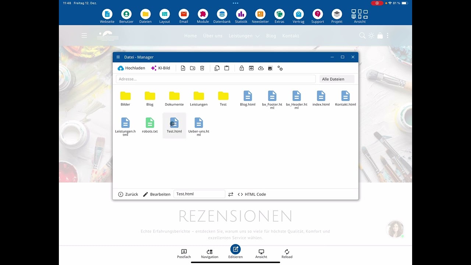
Task: Select the Test folder
Action: click(223, 99)
